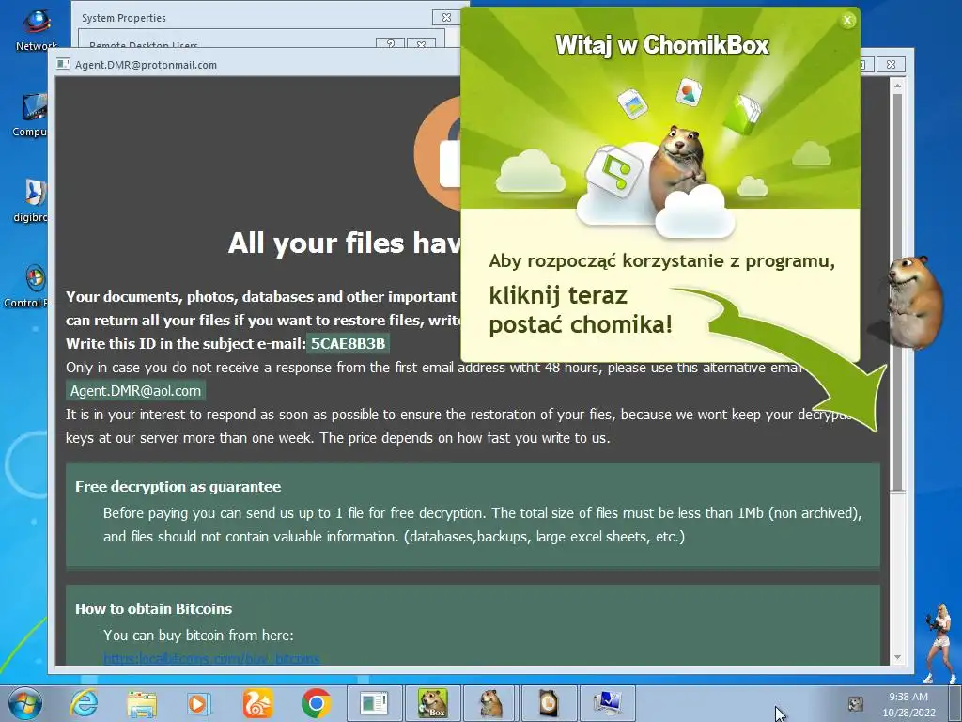Click the 'Free decryption as guarantee' heading
The image size is (962, 722).
pos(178,487)
